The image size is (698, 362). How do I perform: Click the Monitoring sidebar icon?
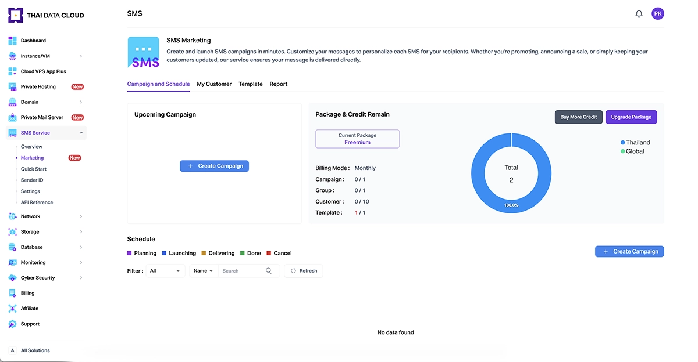(x=12, y=262)
